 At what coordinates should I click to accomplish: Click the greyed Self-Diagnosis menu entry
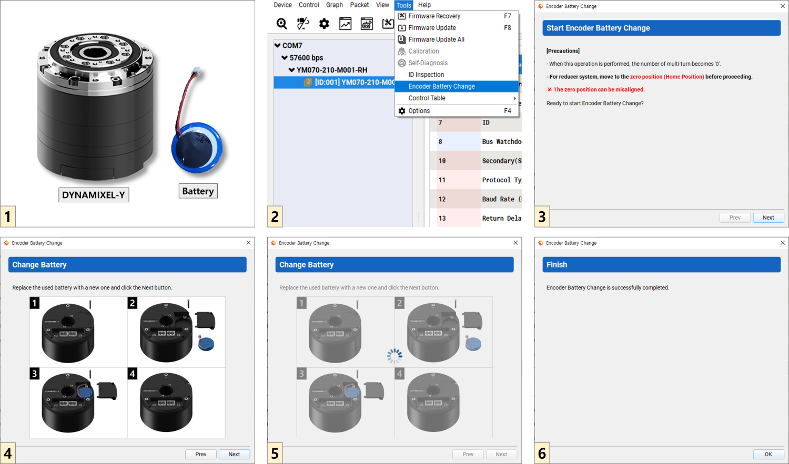457,63
